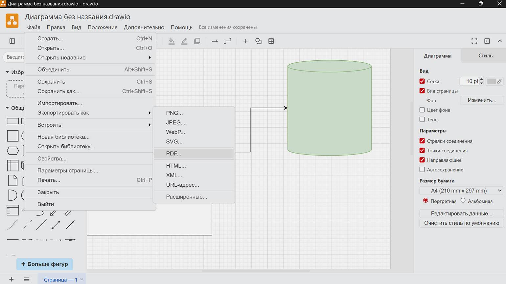Collapse the toolbar with the up chevron
This screenshot has width=506, height=284.
click(500, 41)
